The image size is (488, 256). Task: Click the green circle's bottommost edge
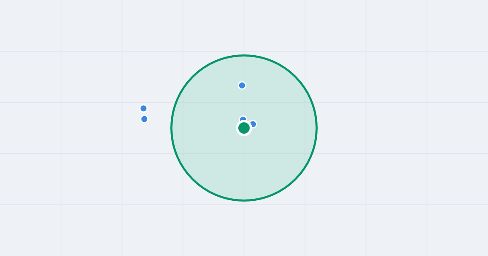click(x=244, y=200)
